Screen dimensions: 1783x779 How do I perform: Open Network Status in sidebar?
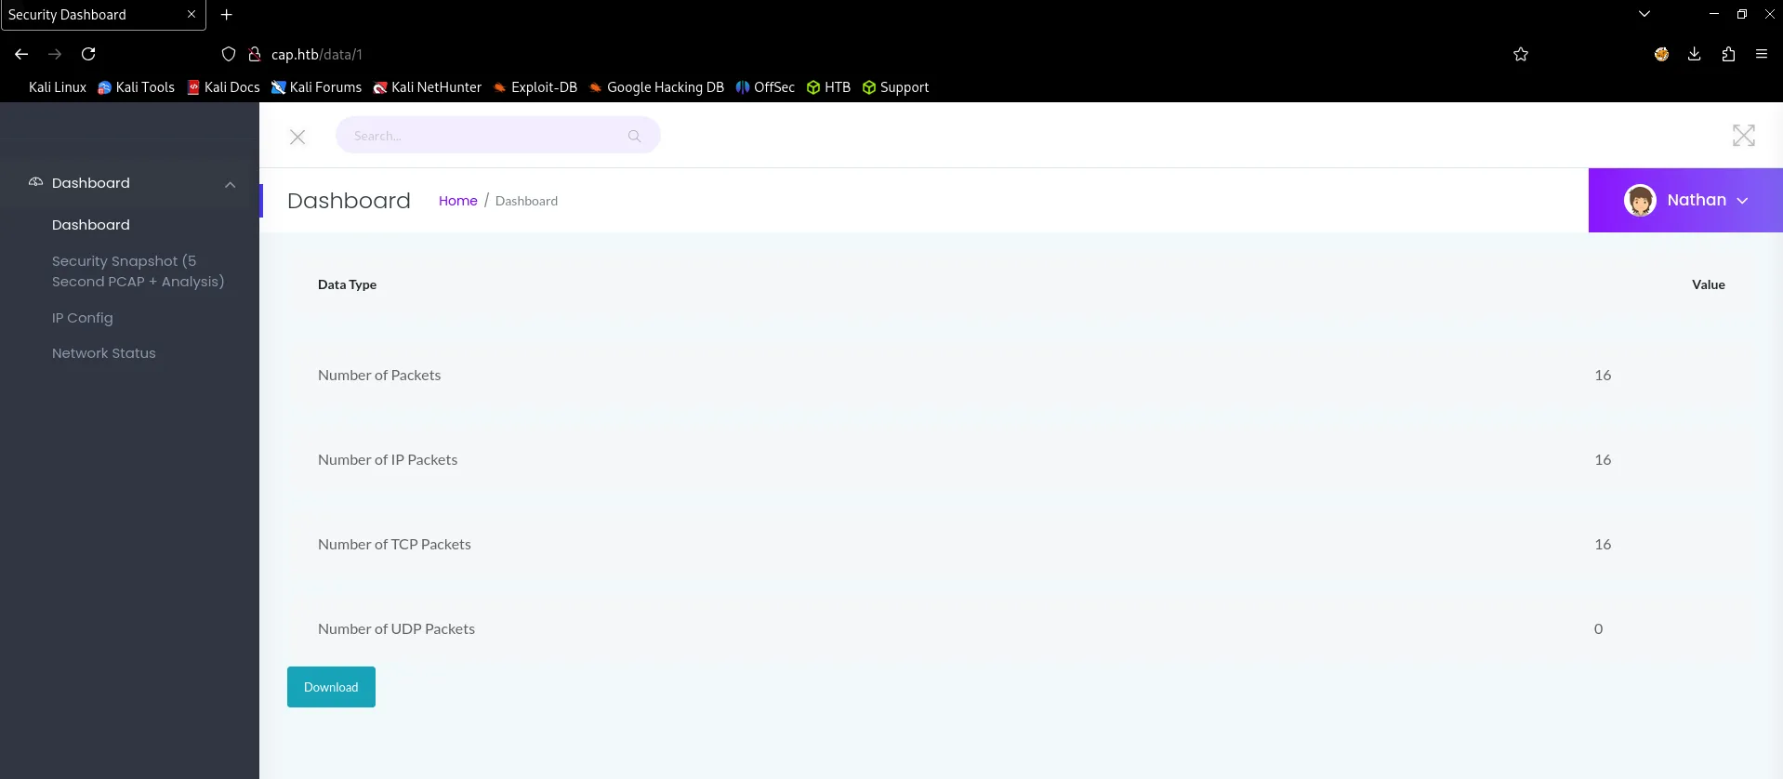tap(104, 353)
